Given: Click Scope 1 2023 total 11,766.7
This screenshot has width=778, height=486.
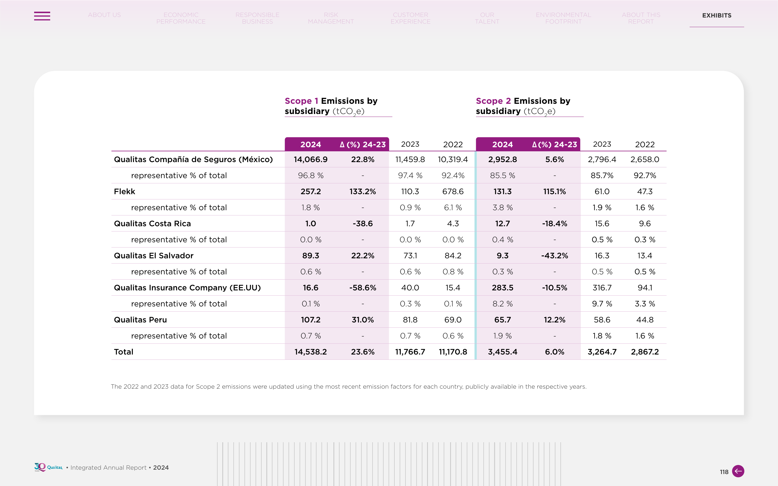Looking at the screenshot, I should (410, 352).
